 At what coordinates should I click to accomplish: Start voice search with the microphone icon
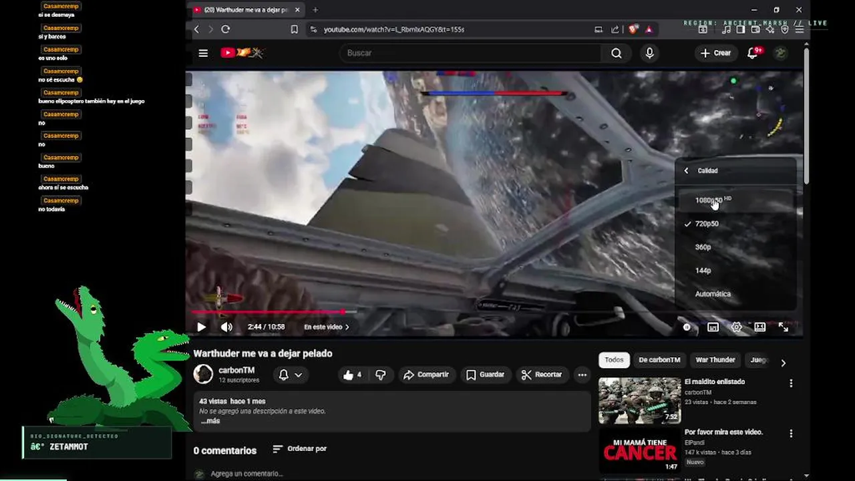(649, 53)
